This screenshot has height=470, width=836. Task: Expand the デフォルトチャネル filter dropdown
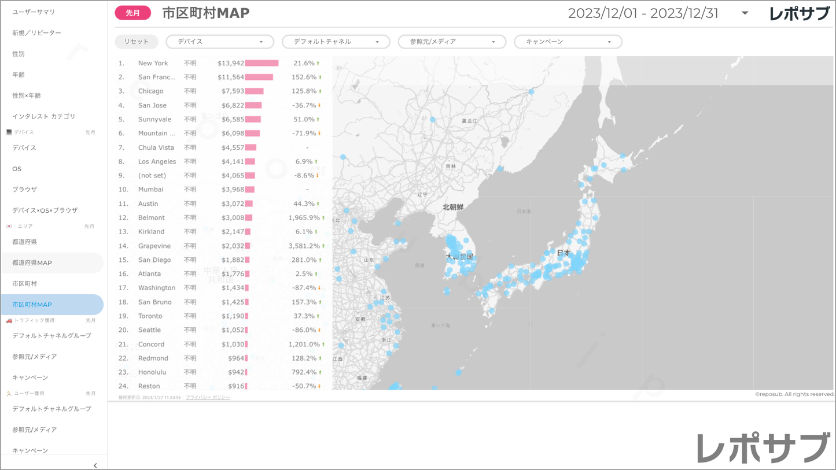click(x=336, y=42)
